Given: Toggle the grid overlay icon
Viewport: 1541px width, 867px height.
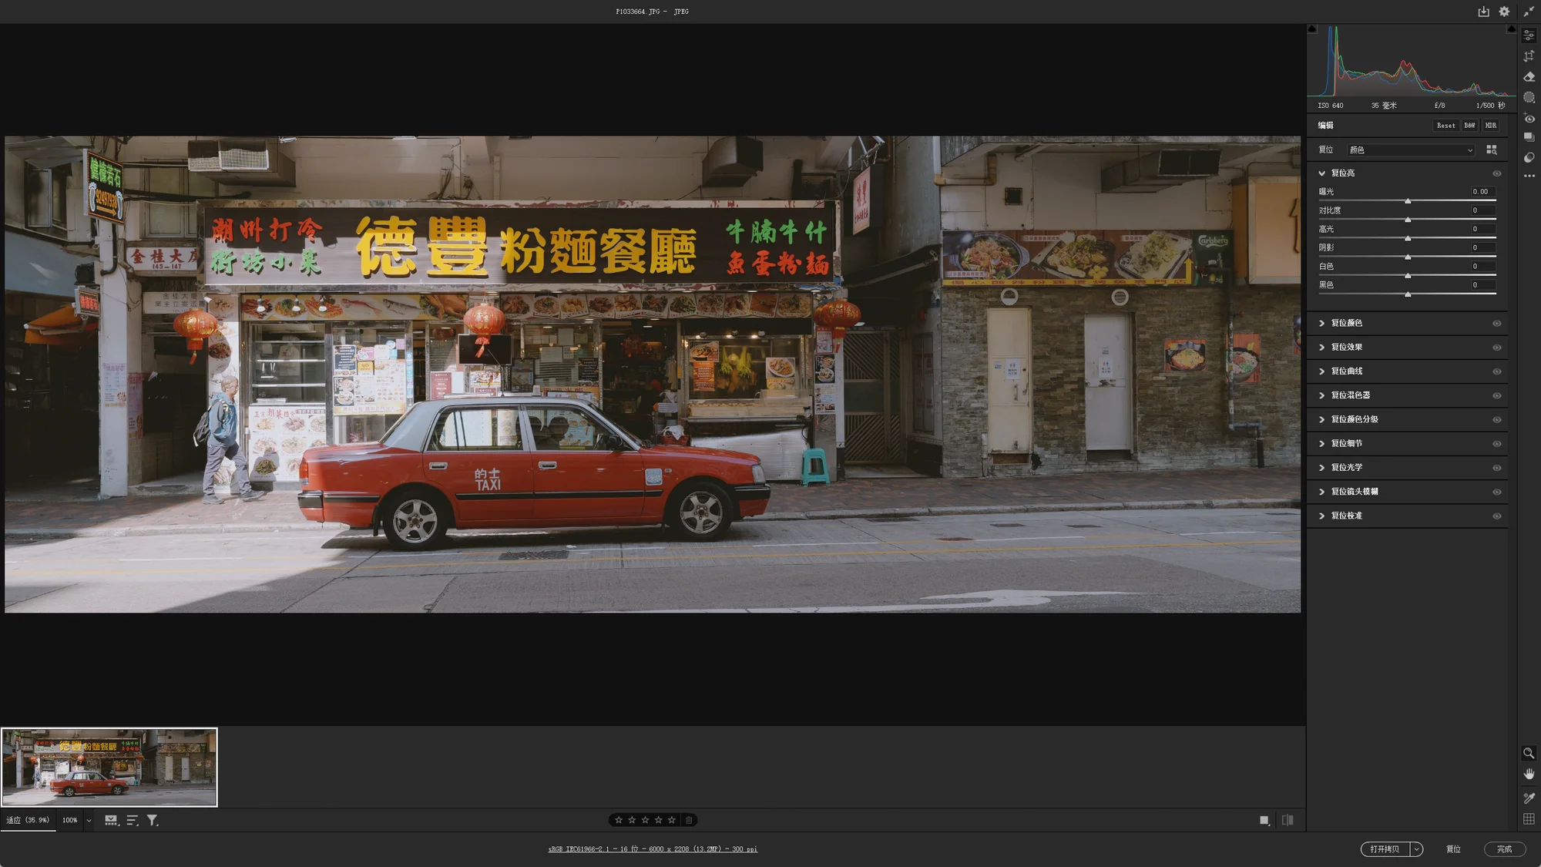Looking at the screenshot, I should 1529,818.
